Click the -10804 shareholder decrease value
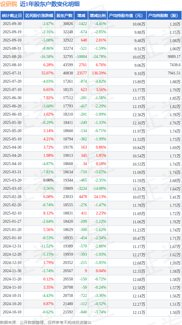The width and height of the screenshot is (182, 325). click(81, 57)
